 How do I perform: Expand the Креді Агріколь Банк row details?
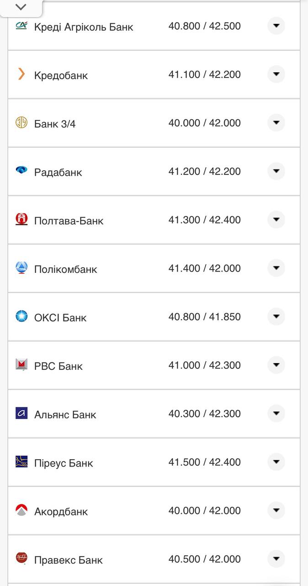coord(276,26)
